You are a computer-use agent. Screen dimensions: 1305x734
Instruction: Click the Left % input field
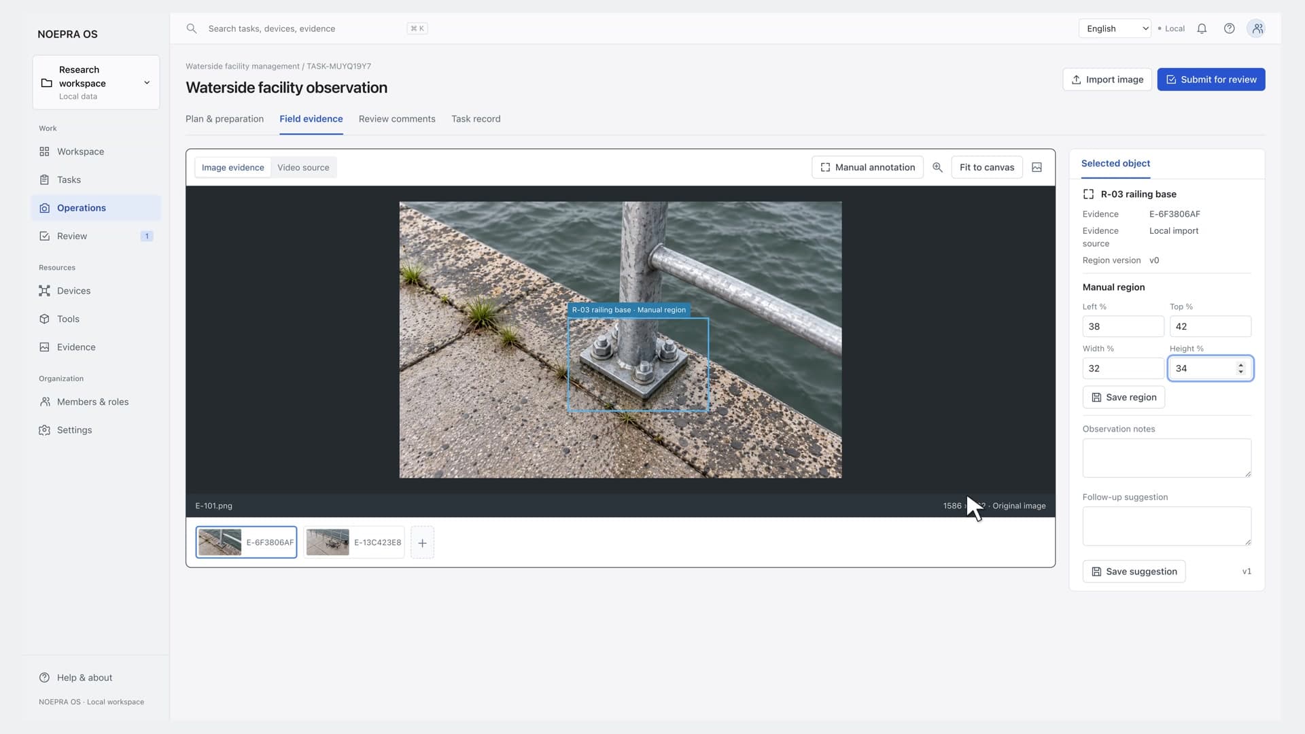1123,326
